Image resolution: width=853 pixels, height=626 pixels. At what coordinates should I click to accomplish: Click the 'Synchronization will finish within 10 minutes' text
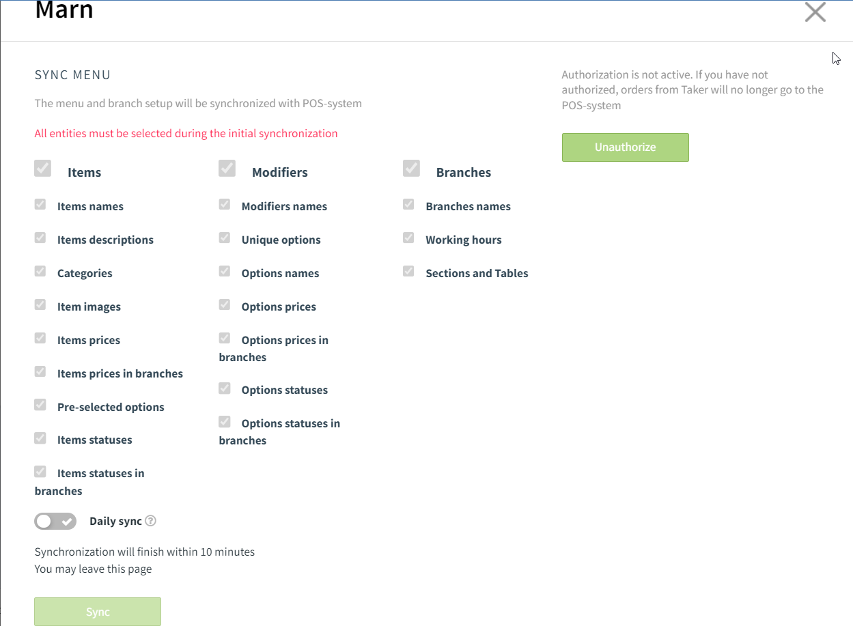point(145,552)
